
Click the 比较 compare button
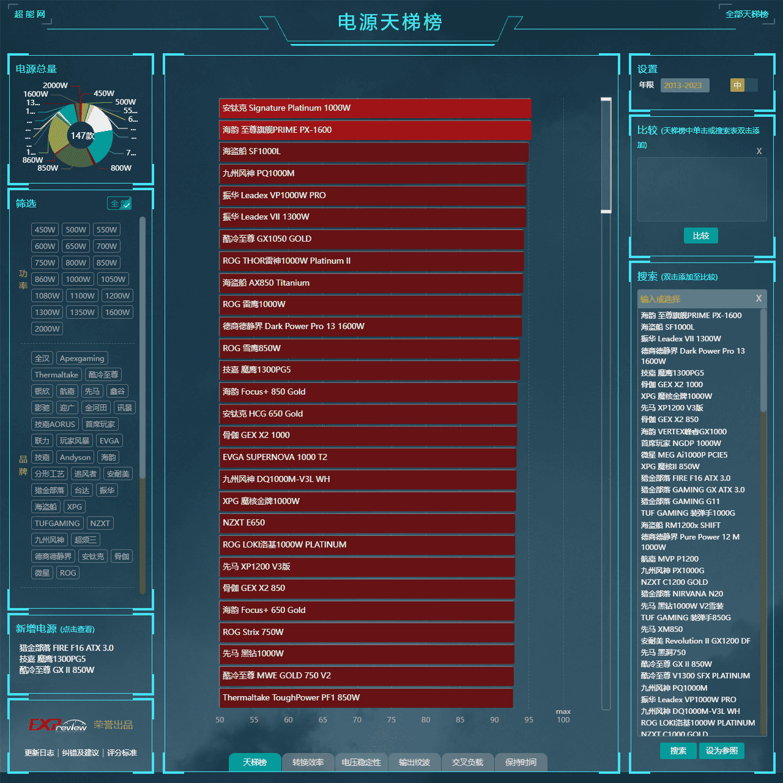coord(701,236)
